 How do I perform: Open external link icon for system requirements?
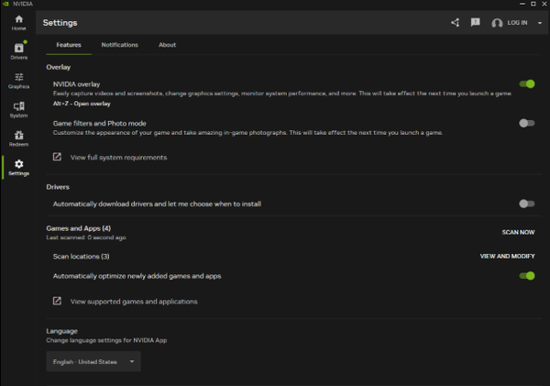[x=57, y=157]
